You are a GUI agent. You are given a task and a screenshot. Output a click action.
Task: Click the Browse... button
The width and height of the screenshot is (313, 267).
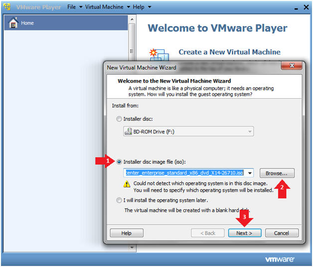[277, 173]
